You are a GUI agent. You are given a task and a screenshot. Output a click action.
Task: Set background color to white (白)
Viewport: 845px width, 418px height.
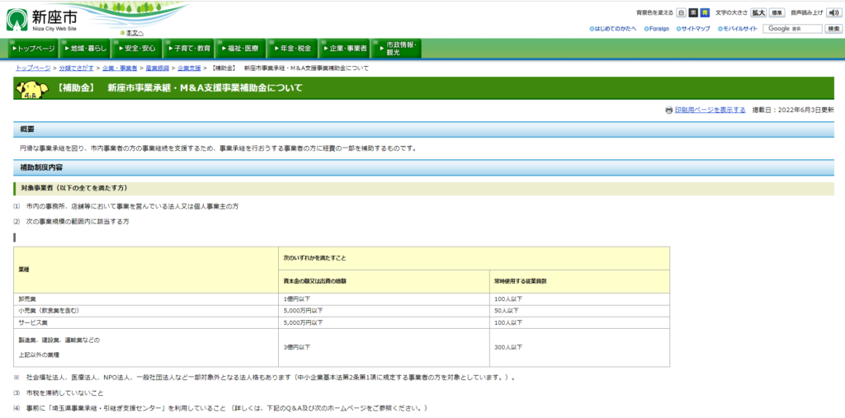point(681,13)
